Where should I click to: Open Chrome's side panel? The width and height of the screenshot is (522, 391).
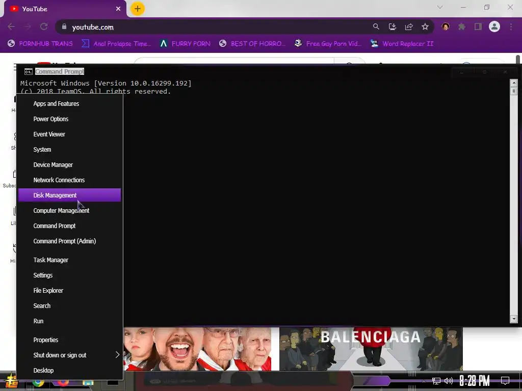tap(478, 26)
